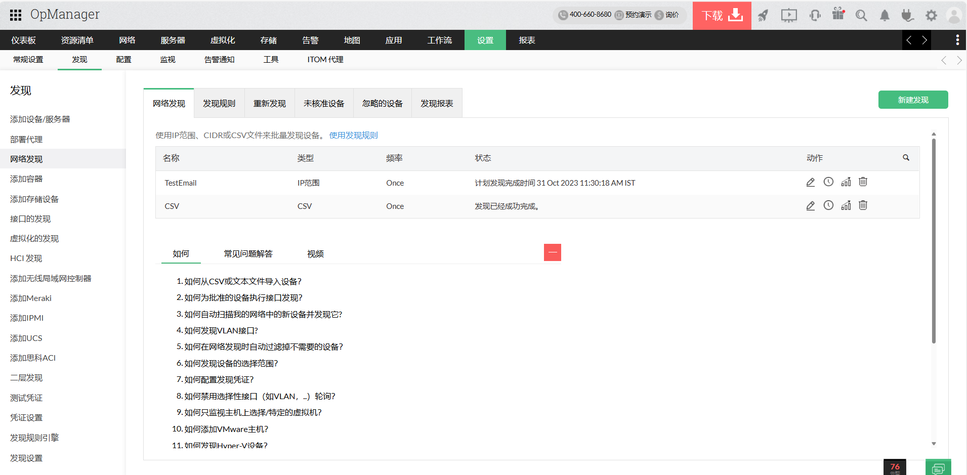Click the notification bell icon
Viewport: 967px width, 475px height.
884,16
